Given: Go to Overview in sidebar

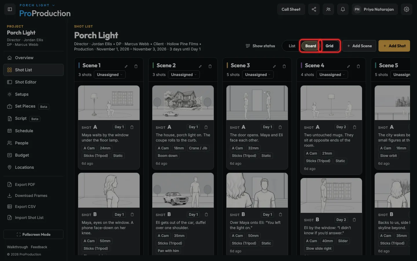Looking at the screenshot, I should coord(33,58).
